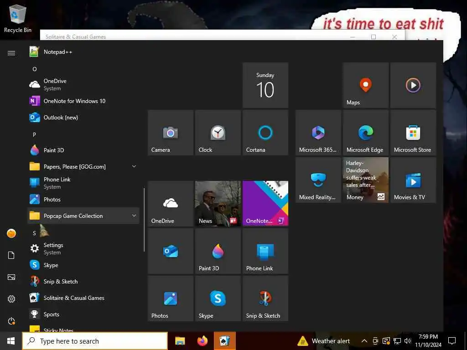The image size is (467, 350).
Task: Open Snip & Sketch from app list
Action: tap(83, 282)
